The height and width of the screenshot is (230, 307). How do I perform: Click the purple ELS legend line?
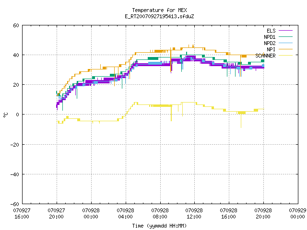pyautogui.click(x=285, y=31)
